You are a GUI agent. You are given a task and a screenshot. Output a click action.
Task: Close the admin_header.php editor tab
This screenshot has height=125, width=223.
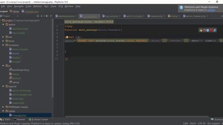[x=207, y=16]
